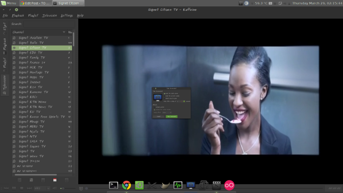343x193 pixels.
Task: Select Signet Njata TV channel
Action: pyautogui.click(x=42, y=132)
